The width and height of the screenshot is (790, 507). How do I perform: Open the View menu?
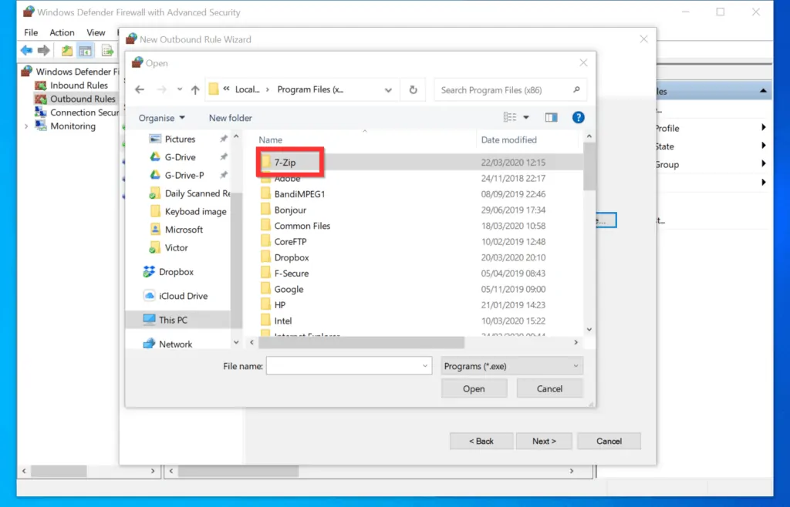coord(96,32)
